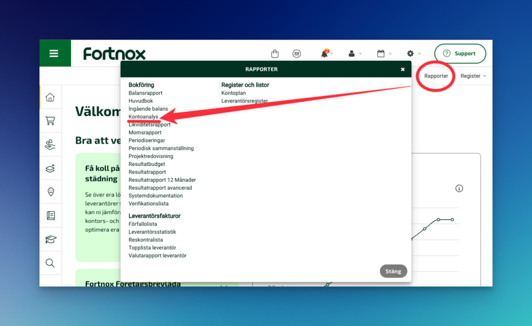
Task: Expand the Register dropdown
Action: (473, 76)
